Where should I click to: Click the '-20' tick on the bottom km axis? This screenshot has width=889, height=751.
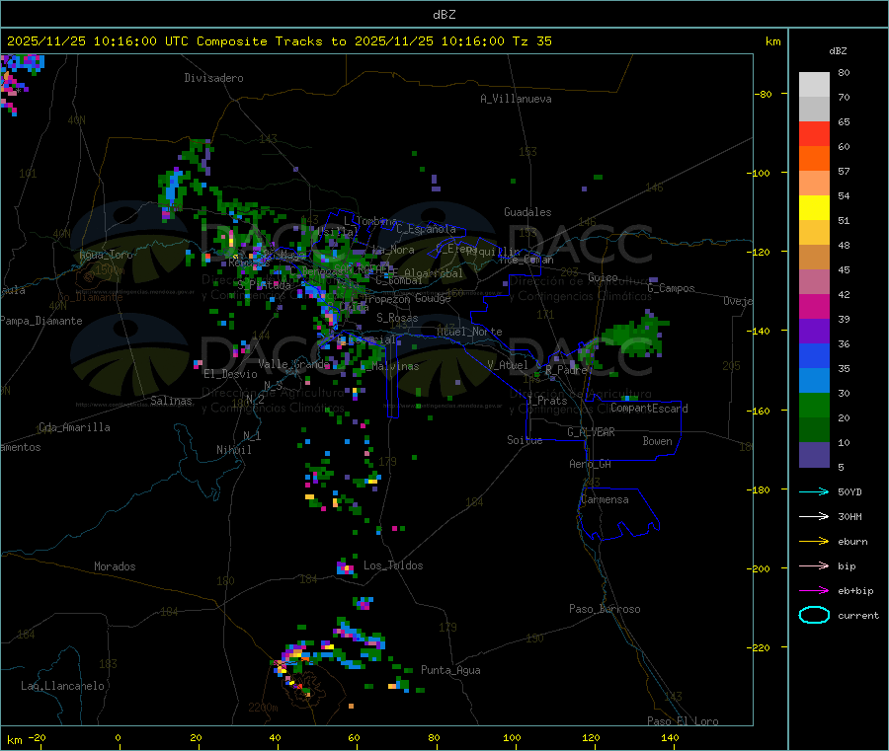click(38, 737)
